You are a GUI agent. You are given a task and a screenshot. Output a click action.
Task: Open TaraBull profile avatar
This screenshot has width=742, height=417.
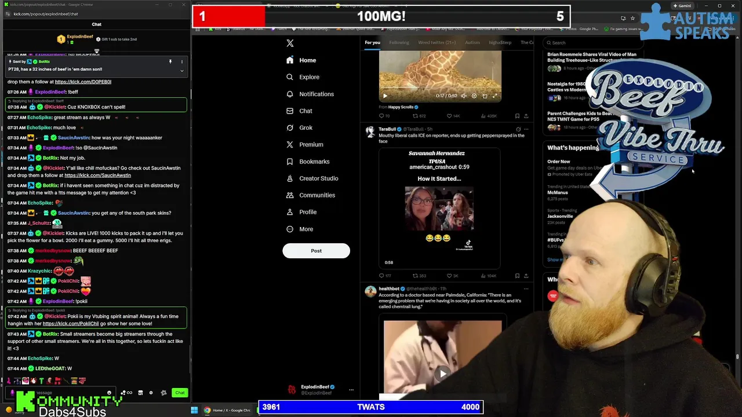(x=370, y=131)
